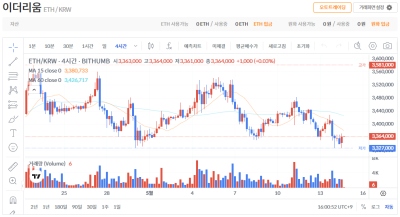
Task: Activate the zoom in tool
Action: click(x=13, y=180)
